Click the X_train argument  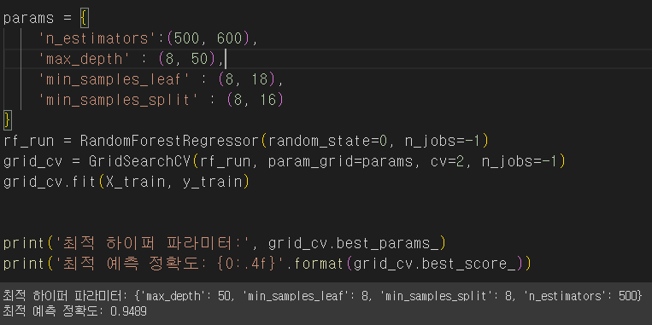[x=136, y=182]
